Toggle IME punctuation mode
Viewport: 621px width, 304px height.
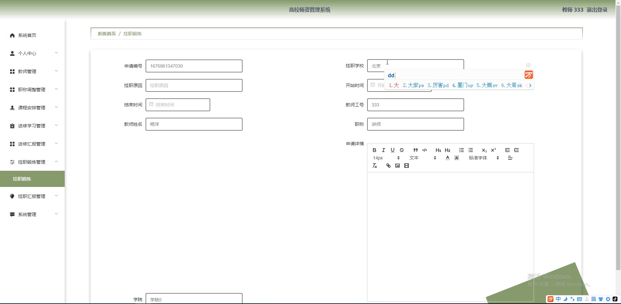point(572,299)
